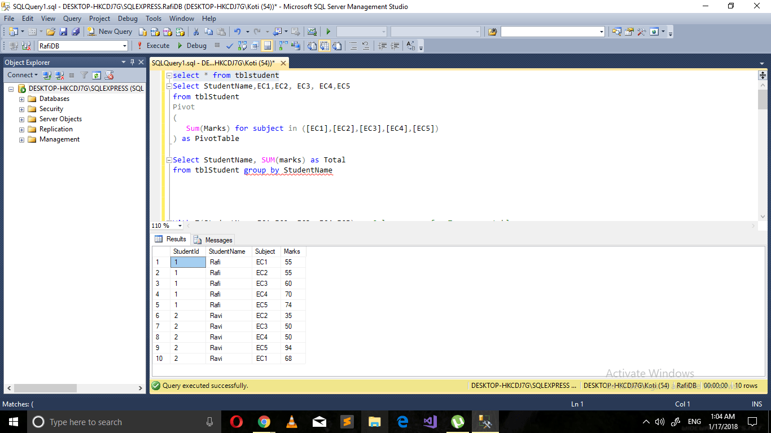Click the Marks cell with value 74

coord(293,305)
